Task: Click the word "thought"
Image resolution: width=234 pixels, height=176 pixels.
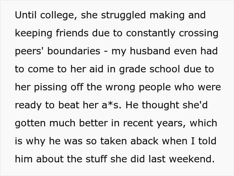Action: coord(154,105)
